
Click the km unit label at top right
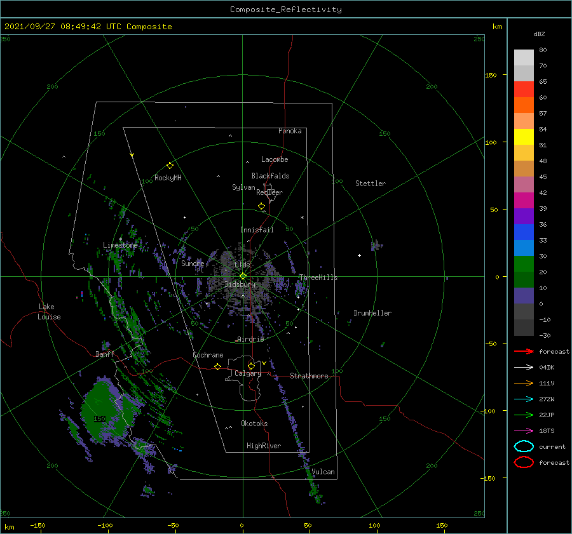click(x=497, y=27)
